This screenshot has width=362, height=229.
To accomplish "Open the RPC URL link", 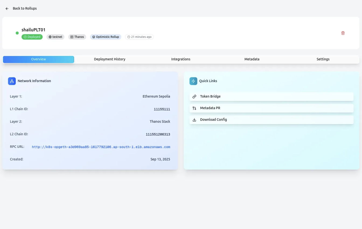I will click(x=101, y=147).
